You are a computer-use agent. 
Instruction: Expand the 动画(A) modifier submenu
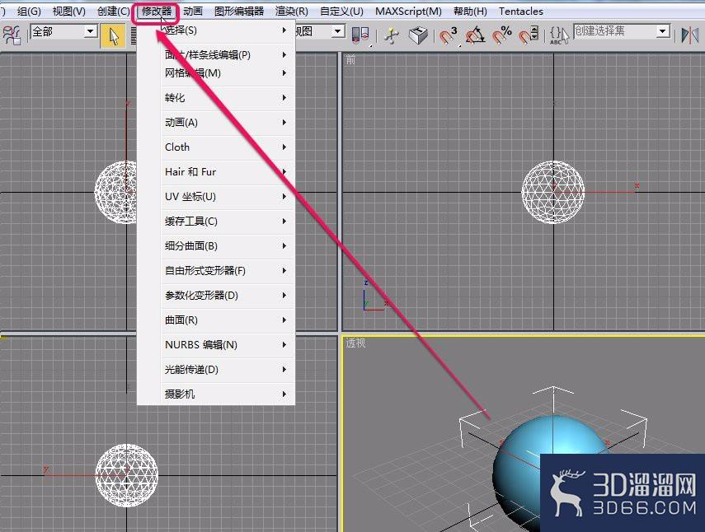[x=216, y=122]
